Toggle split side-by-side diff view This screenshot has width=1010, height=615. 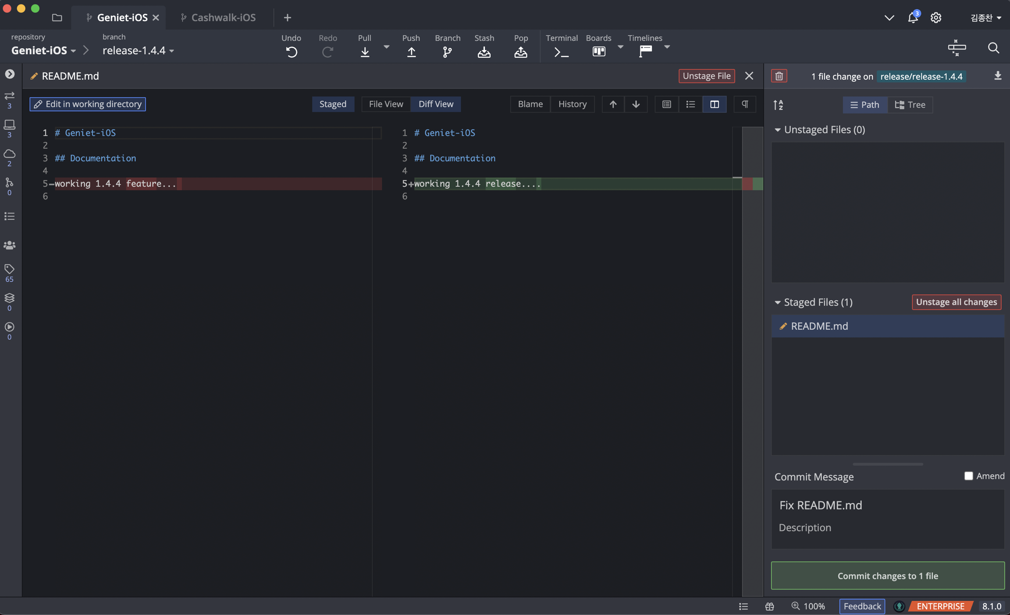[x=714, y=104]
